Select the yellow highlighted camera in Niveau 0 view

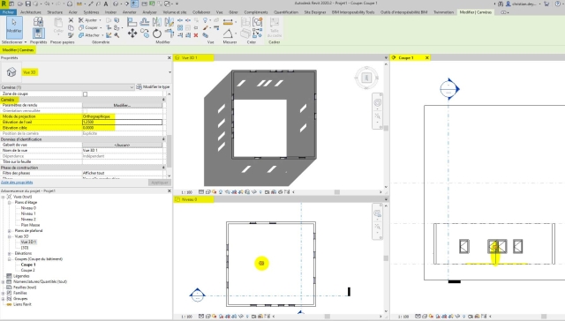pos(261,263)
